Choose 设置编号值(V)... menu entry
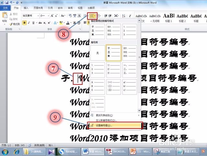207x156 pixels. [x=115, y=125]
